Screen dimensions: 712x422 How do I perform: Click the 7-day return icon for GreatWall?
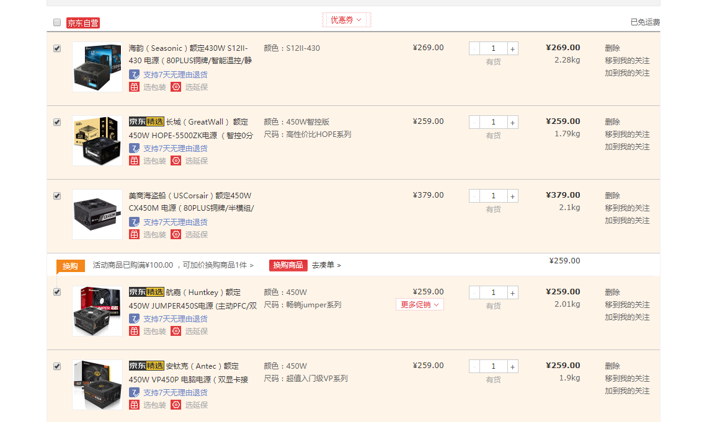click(134, 148)
